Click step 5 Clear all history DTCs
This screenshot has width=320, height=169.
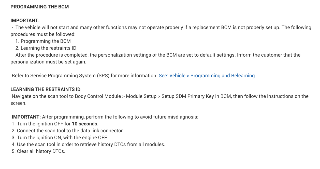[41, 151]
